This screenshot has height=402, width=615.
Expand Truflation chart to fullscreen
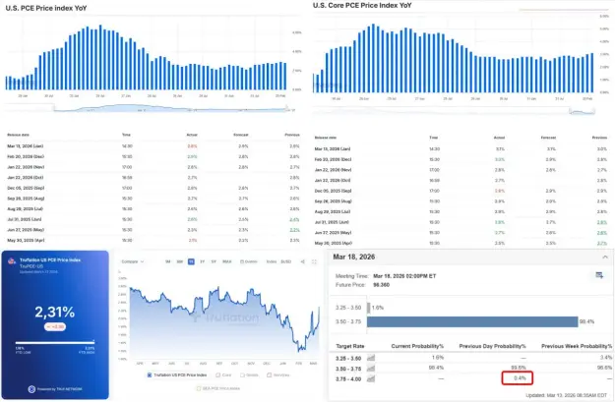(314, 261)
